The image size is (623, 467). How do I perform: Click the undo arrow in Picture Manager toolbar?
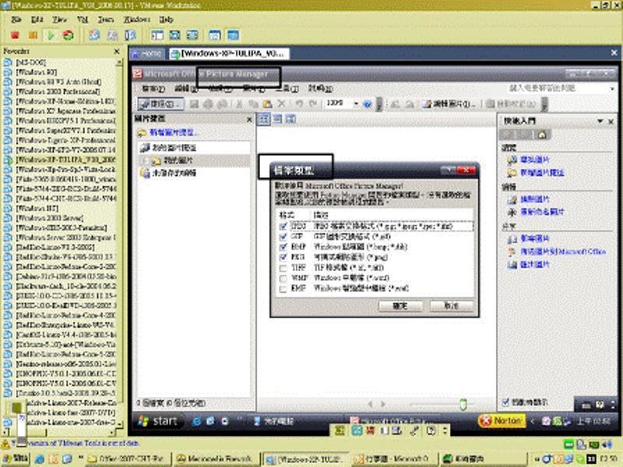(x=300, y=104)
